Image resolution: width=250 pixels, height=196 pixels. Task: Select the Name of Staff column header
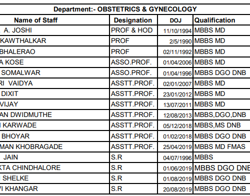pyautogui.click(x=54, y=20)
